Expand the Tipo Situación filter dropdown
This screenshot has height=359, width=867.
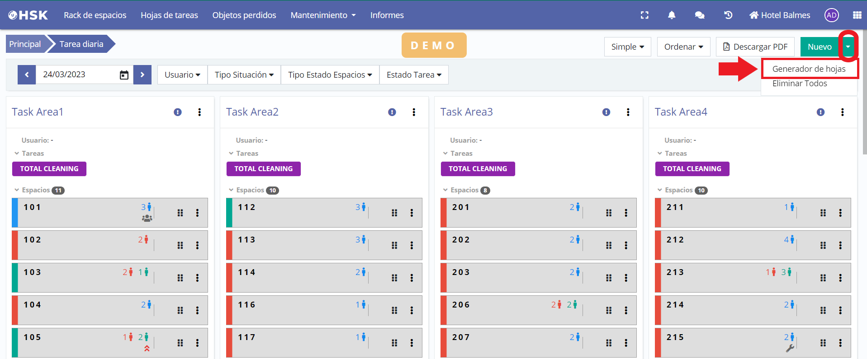pos(244,75)
